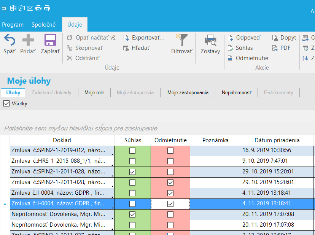
Task: Select cell 'Zmluva č.:HRS-1-2015-088_1/1, ná...'
Action: click(x=62, y=161)
